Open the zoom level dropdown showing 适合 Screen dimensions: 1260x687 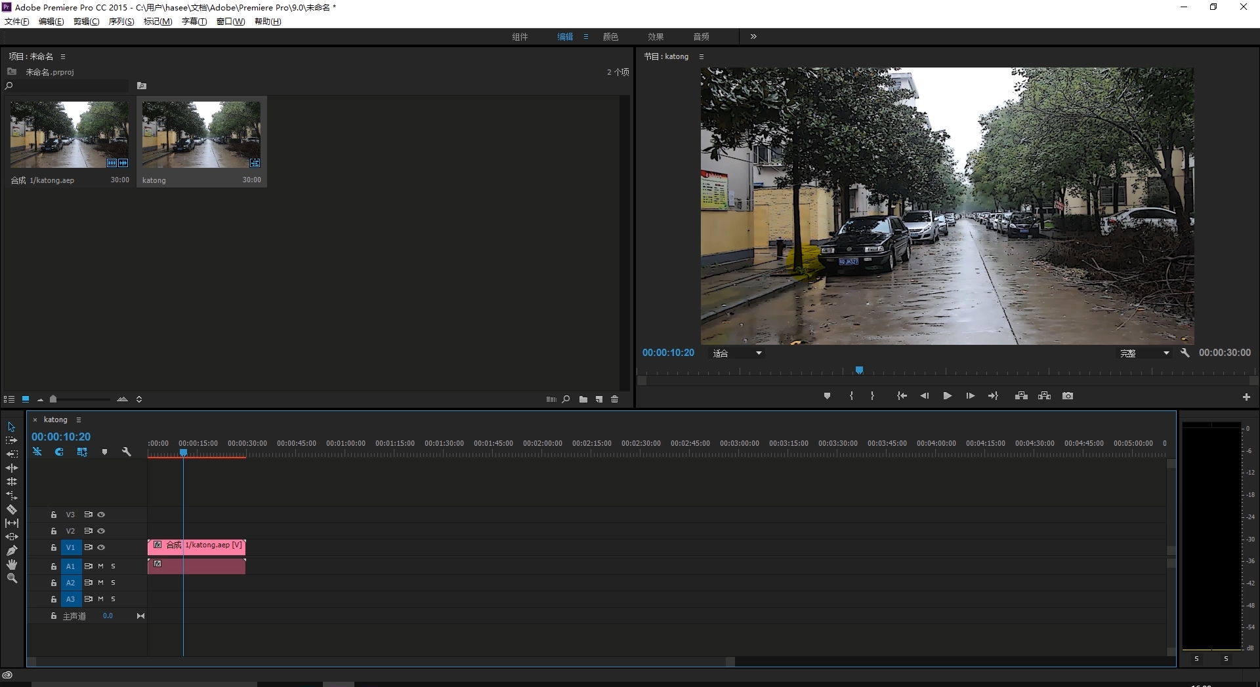click(x=738, y=353)
